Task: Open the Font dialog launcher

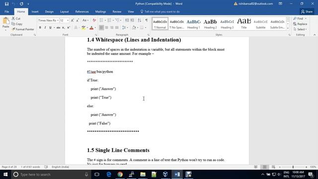Action: (x=96, y=35)
